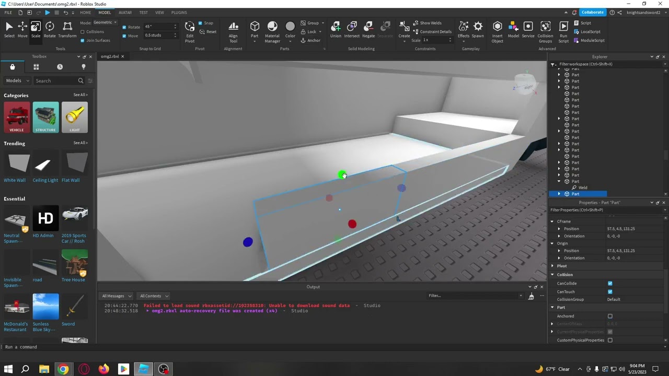Screen dimensions: 669x376
Task: Switch to the VIEW ribbon tab
Action: pos(159,13)
